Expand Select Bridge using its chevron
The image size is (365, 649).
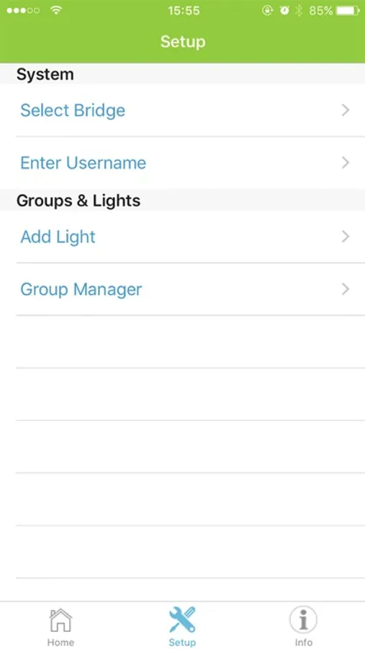[x=346, y=110]
